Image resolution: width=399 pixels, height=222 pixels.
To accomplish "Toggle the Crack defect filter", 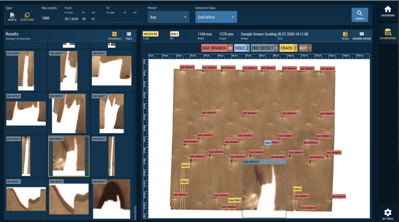I will 289,48.
